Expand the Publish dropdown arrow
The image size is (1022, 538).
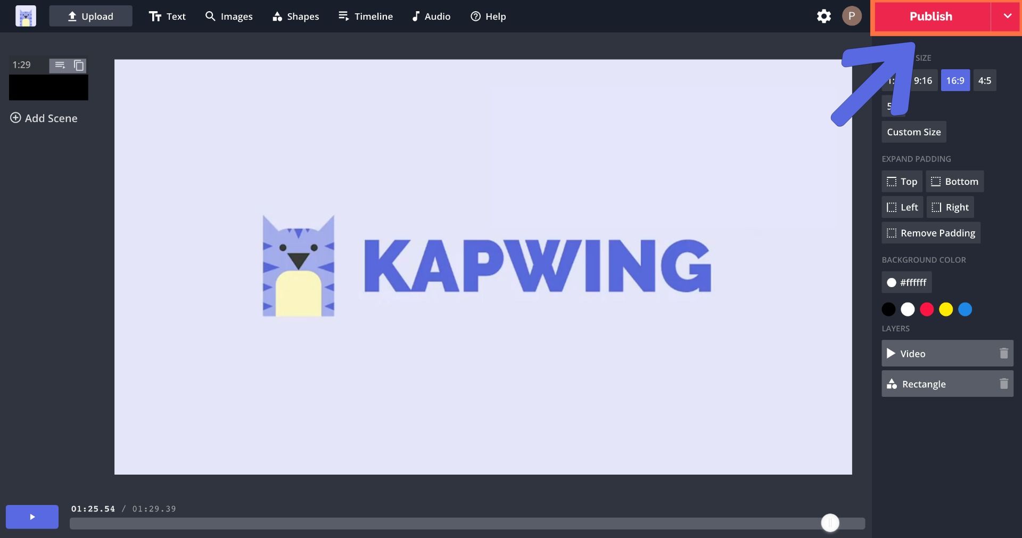[1007, 17]
